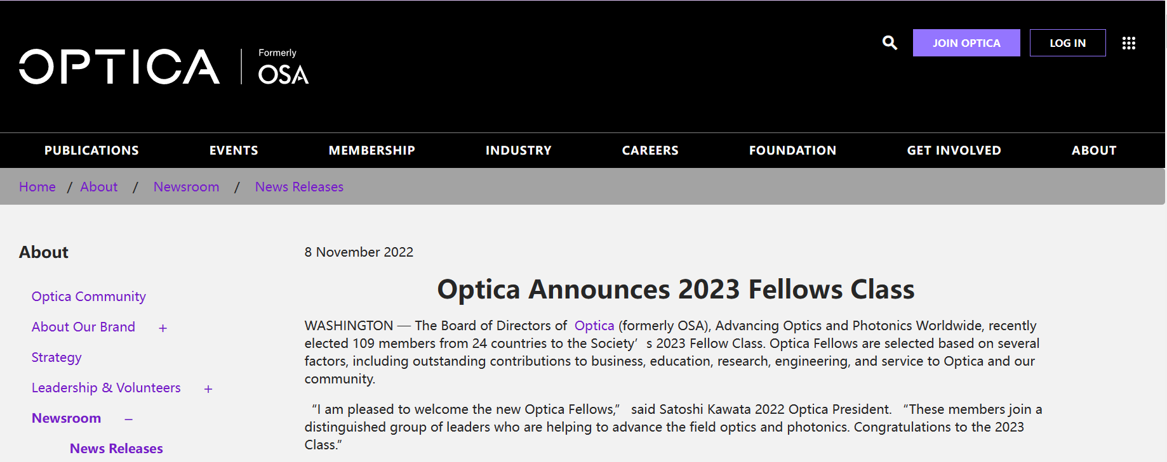This screenshot has width=1167, height=462.
Task: Go to Home in the breadcrumb
Action: pyautogui.click(x=37, y=187)
